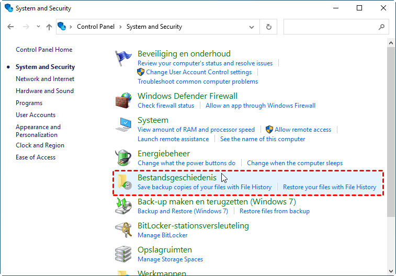Click the shield icon beside User Account Control
The width and height of the screenshot is (396, 276).
[x=141, y=72]
